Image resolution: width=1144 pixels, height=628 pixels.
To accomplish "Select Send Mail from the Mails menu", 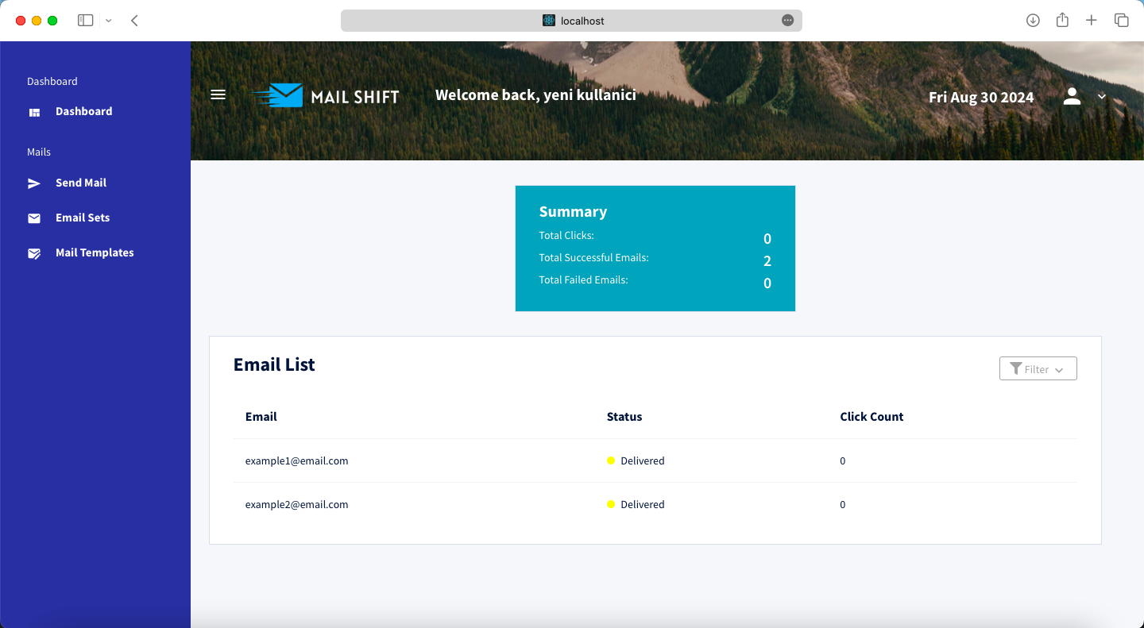I will 80,183.
